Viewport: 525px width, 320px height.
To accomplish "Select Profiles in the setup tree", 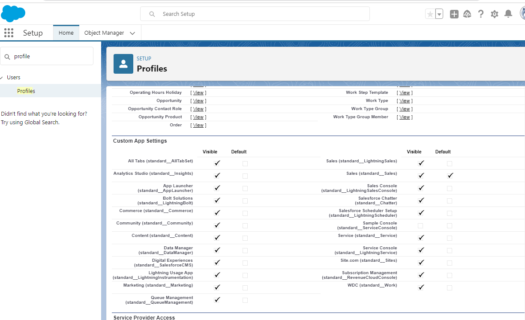I will [x=26, y=91].
